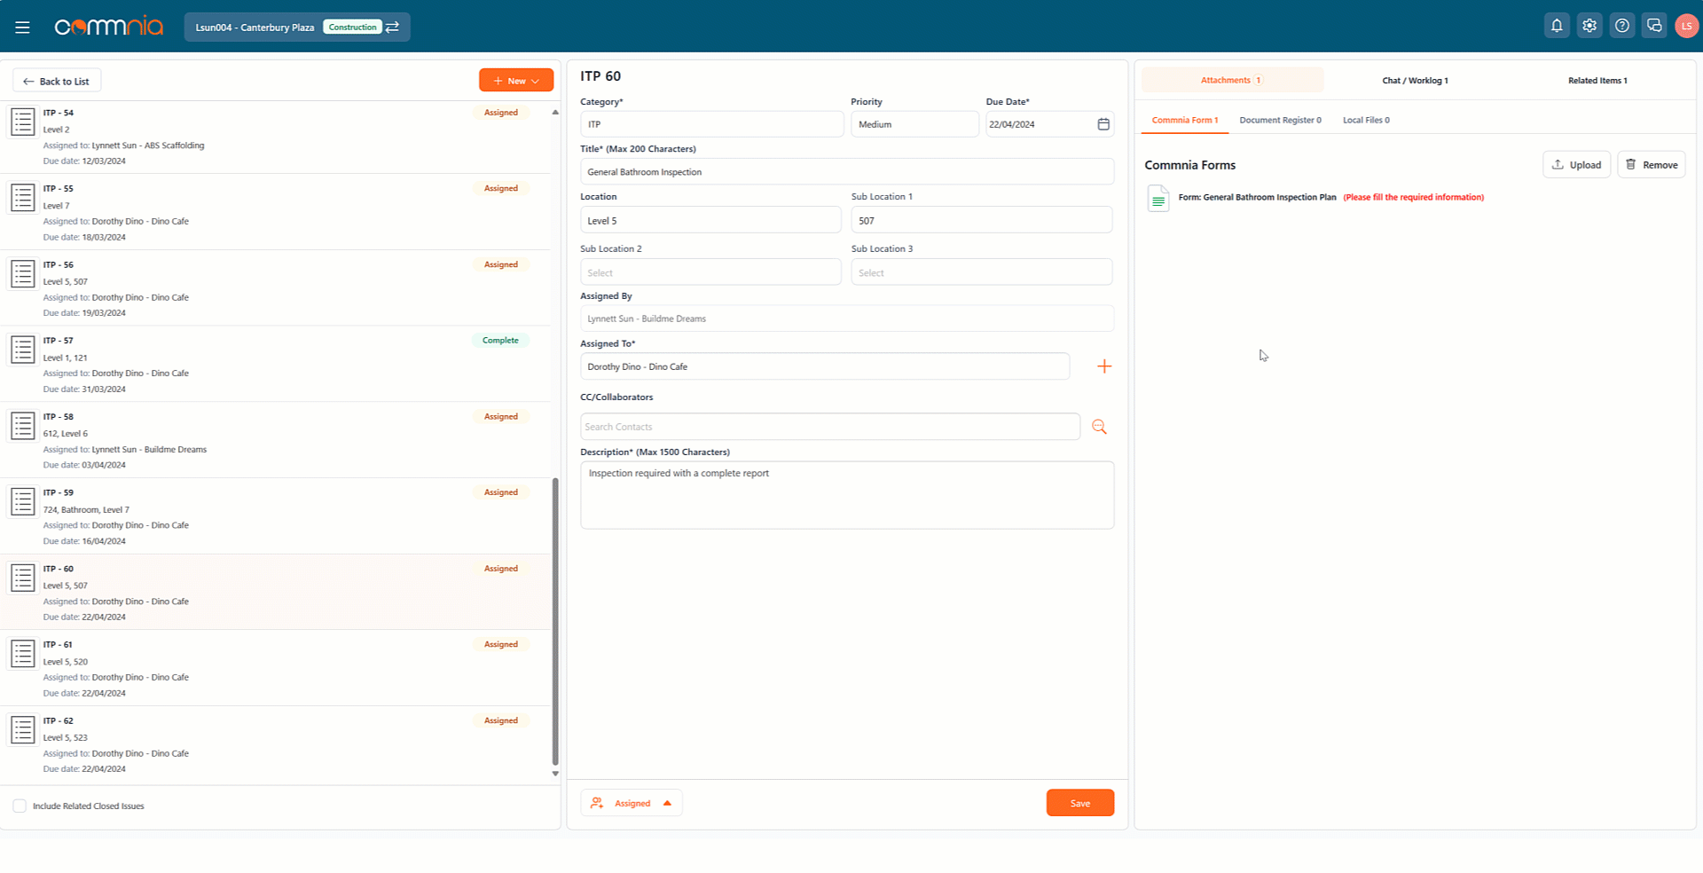Open the hamburger main menu
The height and width of the screenshot is (873, 1703).
point(22,28)
